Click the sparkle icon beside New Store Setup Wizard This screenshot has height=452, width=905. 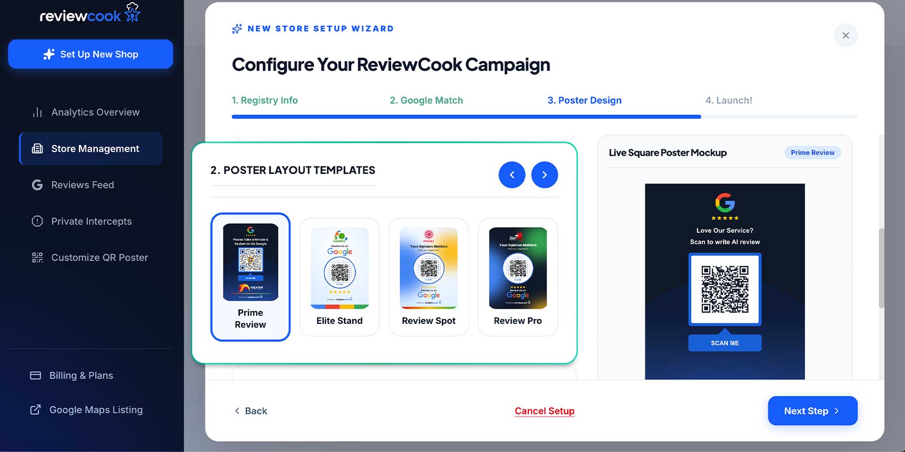point(237,29)
